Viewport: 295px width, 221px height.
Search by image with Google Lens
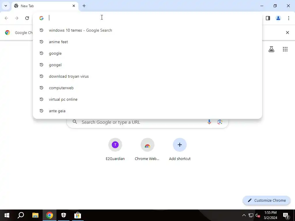(220, 122)
